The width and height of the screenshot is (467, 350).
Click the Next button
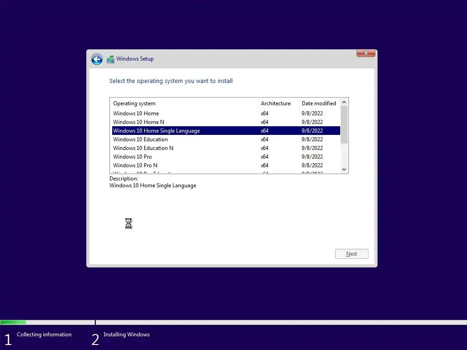tap(352, 254)
